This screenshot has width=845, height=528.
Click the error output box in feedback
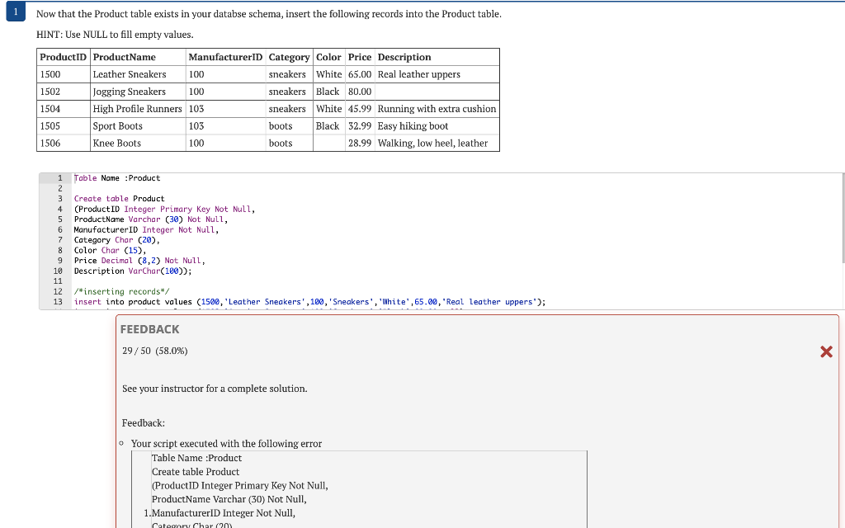coord(359,487)
